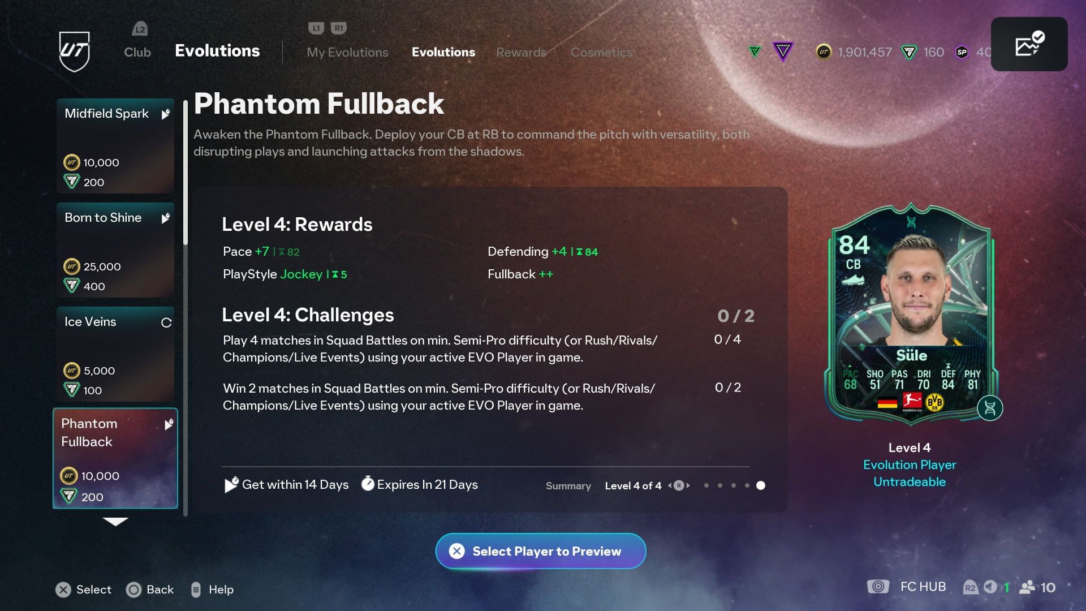This screenshot has width=1086, height=611.
Task: Open the Rewards tab
Action: coord(521,52)
